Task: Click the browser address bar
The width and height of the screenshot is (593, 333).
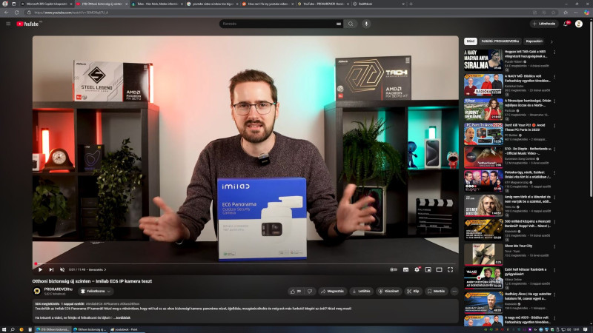Action: click(278, 13)
